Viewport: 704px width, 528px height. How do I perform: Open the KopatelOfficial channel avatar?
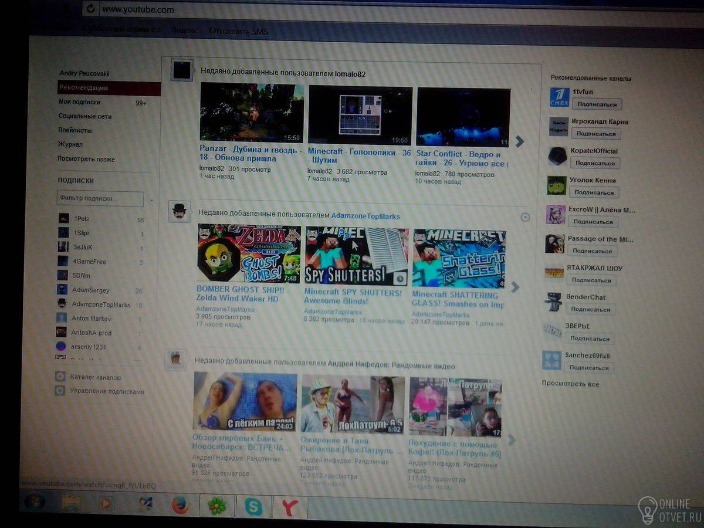pyautogui.click(x=557, y=155)
